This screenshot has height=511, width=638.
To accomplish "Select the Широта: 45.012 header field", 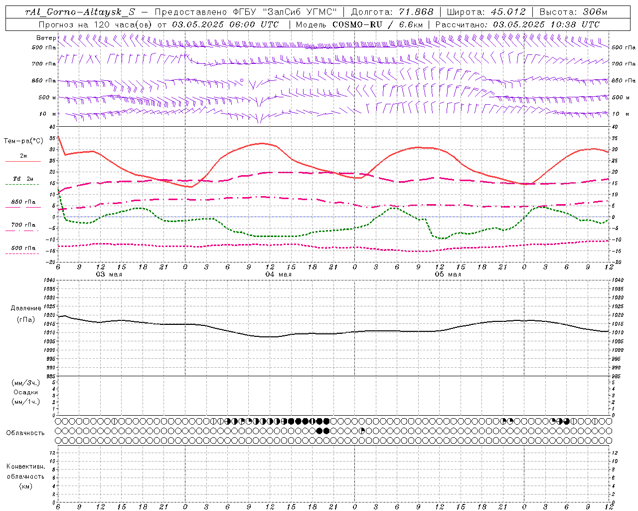I will click(x=486, y=12).
